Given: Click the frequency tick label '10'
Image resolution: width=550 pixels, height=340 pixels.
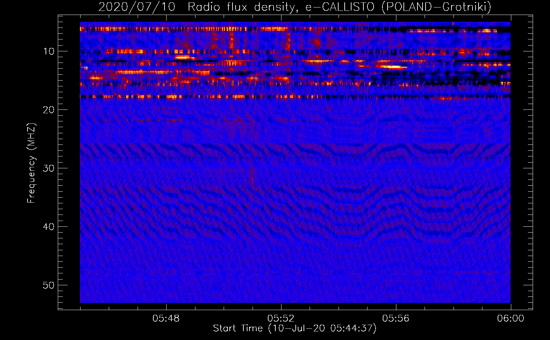Looking at the screenshot, I should (49, 51).
